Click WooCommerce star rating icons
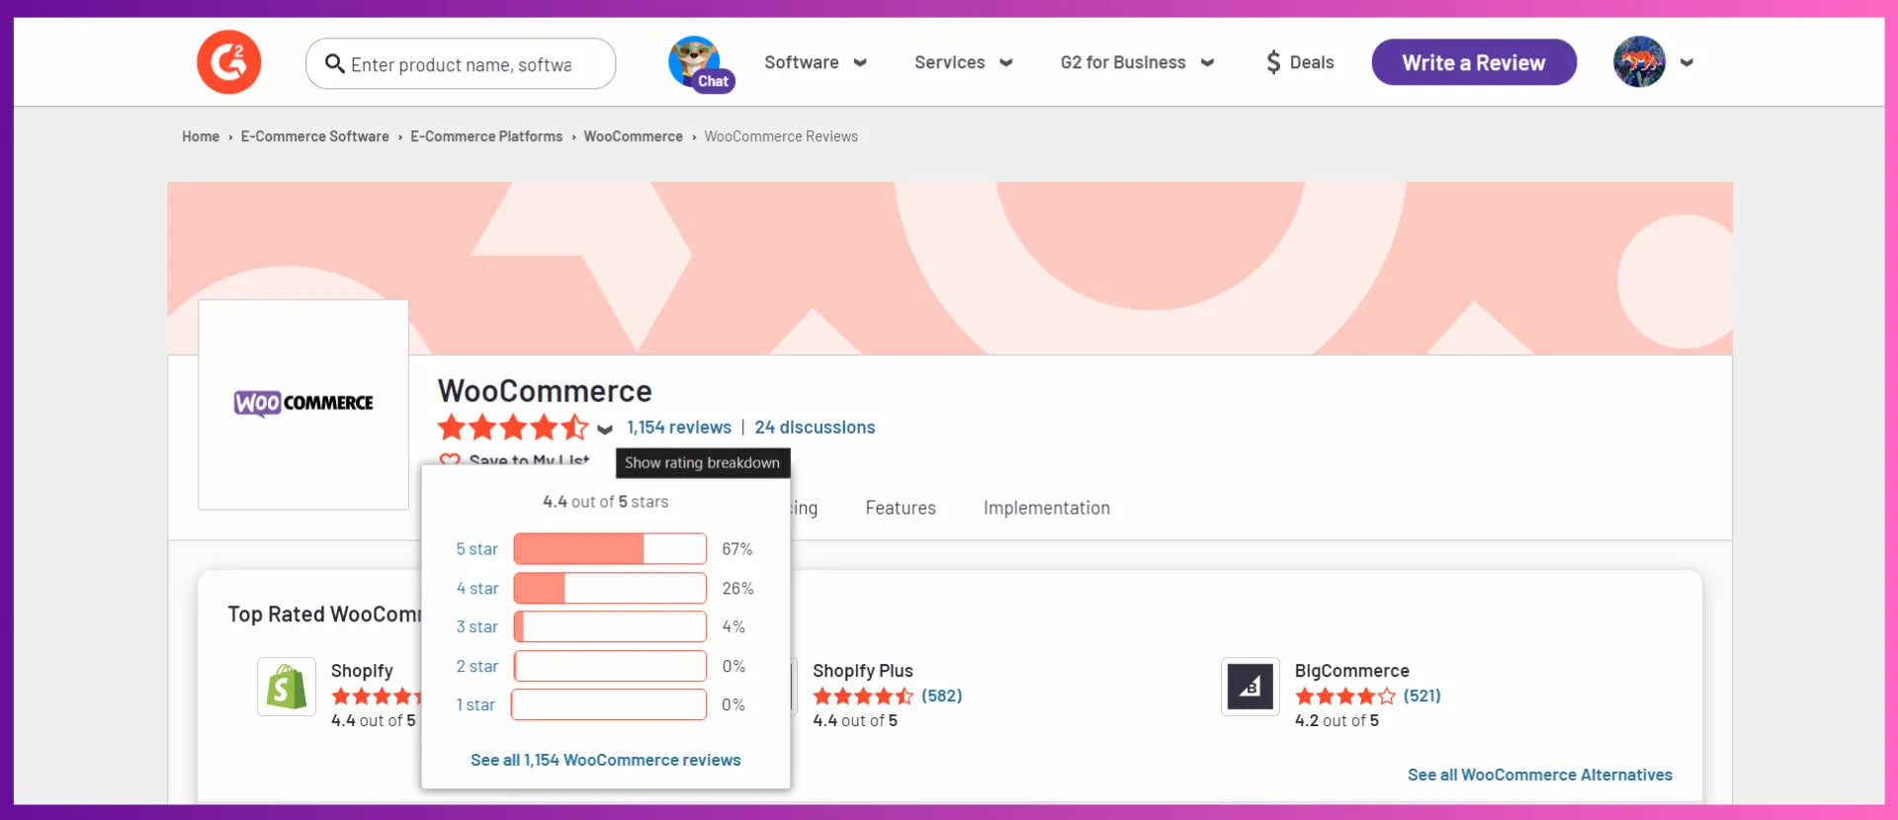Viewport: 1898px width, 820px height. [513, 428]
